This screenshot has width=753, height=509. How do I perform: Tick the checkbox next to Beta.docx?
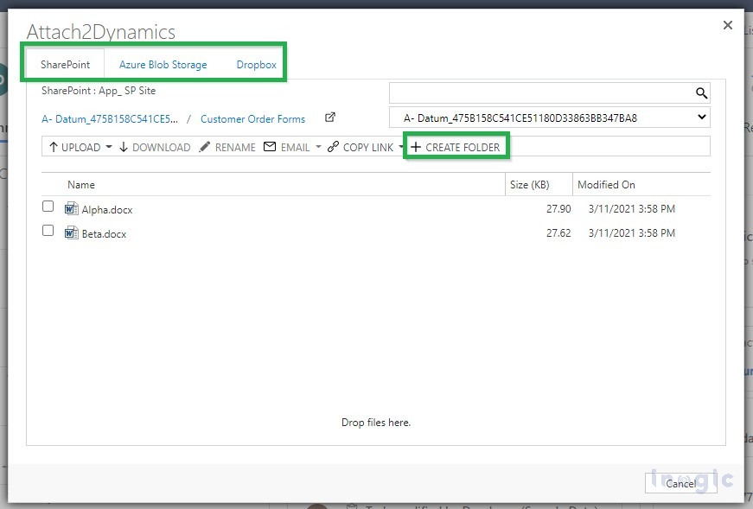[x=48, y=230]
